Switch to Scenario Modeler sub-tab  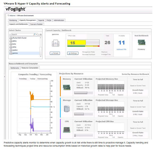point(36,24)
